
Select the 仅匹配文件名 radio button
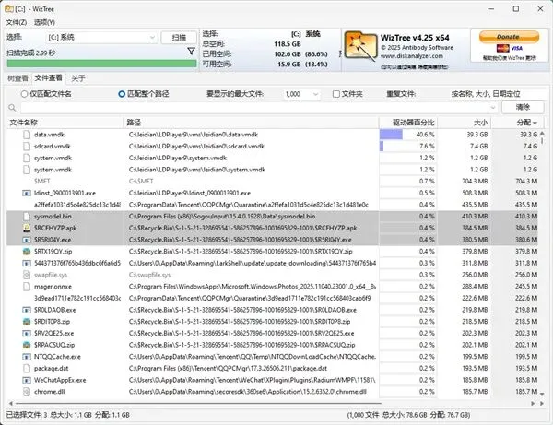click(24, 94)
